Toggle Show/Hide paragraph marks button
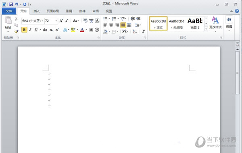 coord(143,31)
